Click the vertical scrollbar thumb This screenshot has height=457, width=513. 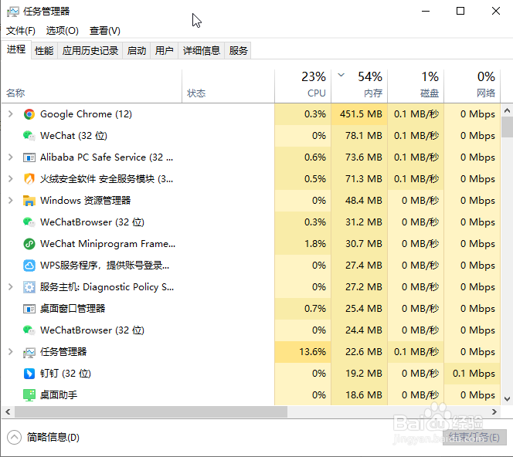click(x=507, y=126)
